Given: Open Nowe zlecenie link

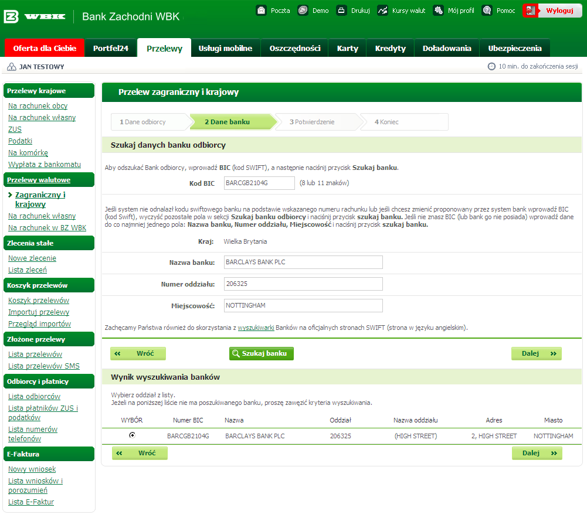Looking at the screenshot, I should [x=32, y=258].
